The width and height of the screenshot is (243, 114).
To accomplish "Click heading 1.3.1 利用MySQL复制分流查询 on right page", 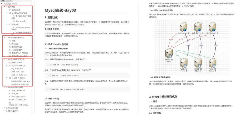I will (161, 10).
